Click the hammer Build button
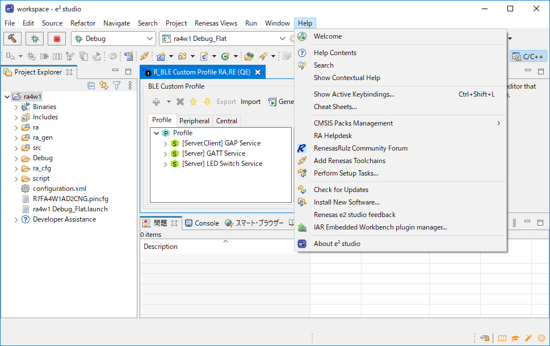 [x=12, y=39]
